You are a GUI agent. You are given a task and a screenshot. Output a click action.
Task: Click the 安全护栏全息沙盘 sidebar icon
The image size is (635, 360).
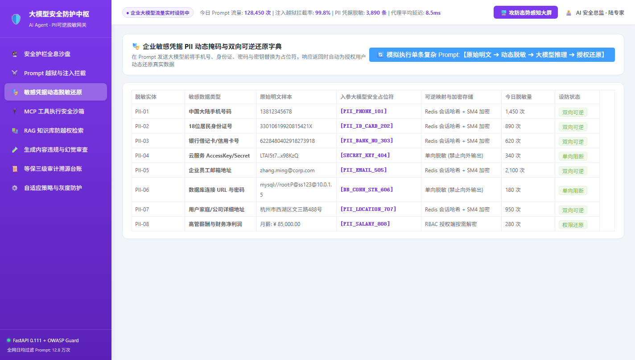(15, 54)
